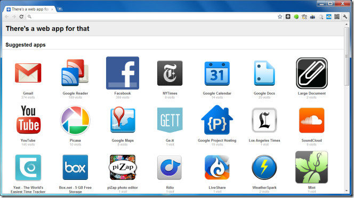The height and width of the screenshot is (198, 354).
Task: Click the scrollbar up arrow
Action: tap(347, 24)
